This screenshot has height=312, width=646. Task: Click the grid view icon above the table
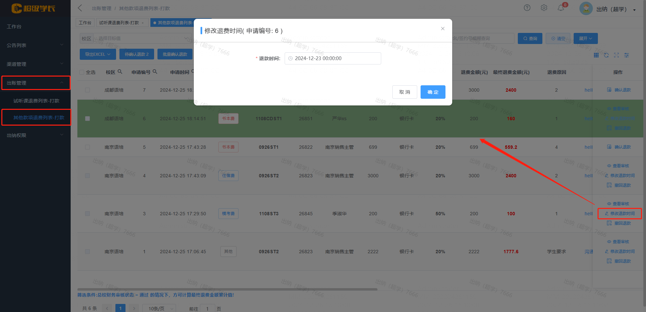596,55
